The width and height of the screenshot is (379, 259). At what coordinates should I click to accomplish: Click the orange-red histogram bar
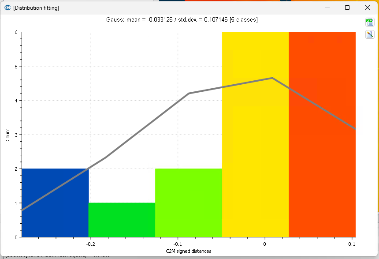pos(322,134)
